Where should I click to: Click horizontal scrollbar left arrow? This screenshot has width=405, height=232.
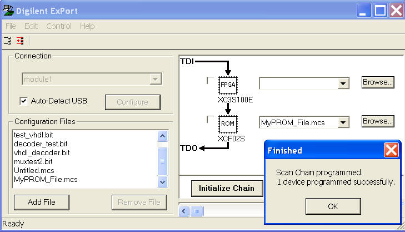pyautogui.click(x=184, y=211)
